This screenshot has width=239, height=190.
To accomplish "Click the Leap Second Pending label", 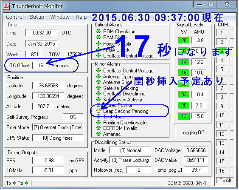I will (x=126, y=111).
